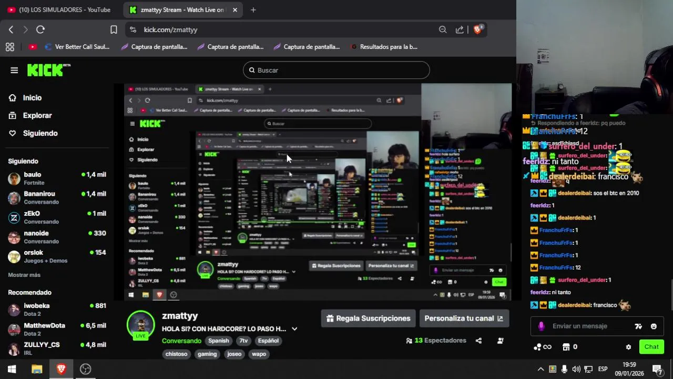
Task: Click the zmattyy live avatar
Action: pyautogui.click(x=140, y=325)
